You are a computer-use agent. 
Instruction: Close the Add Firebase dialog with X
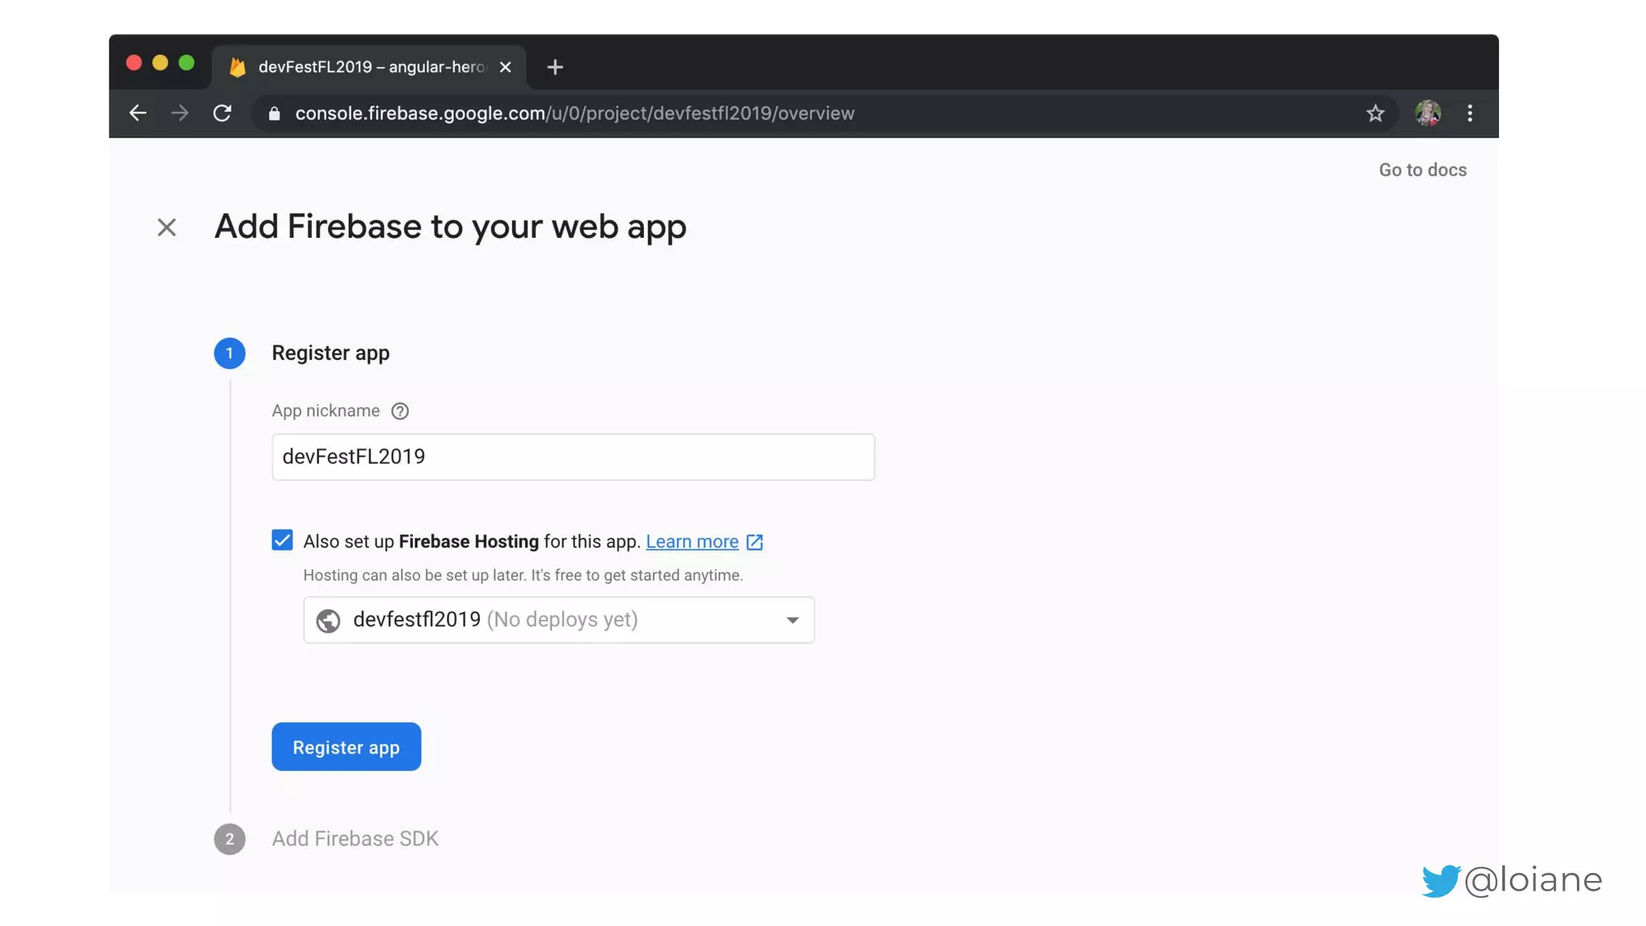point(166,227)
